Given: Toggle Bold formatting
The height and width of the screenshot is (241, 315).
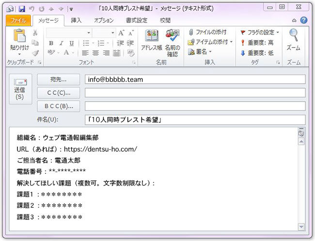Looking at the screenshot, I should click(x=51, y=43).
